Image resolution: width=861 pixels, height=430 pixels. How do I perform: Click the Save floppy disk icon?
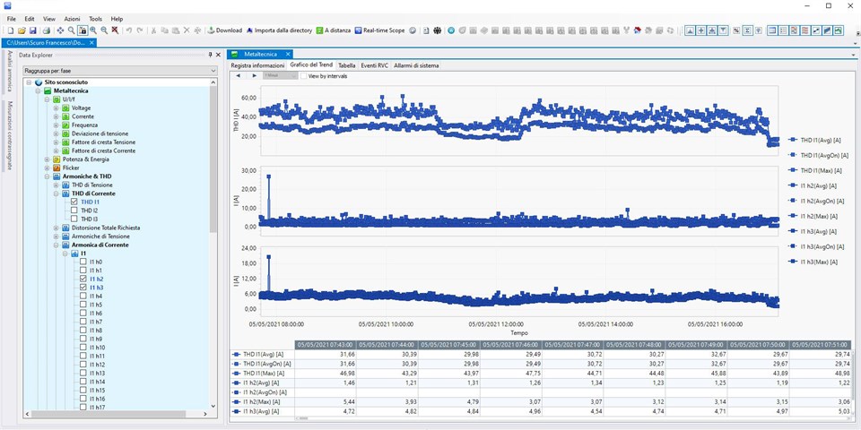point(33,30)
